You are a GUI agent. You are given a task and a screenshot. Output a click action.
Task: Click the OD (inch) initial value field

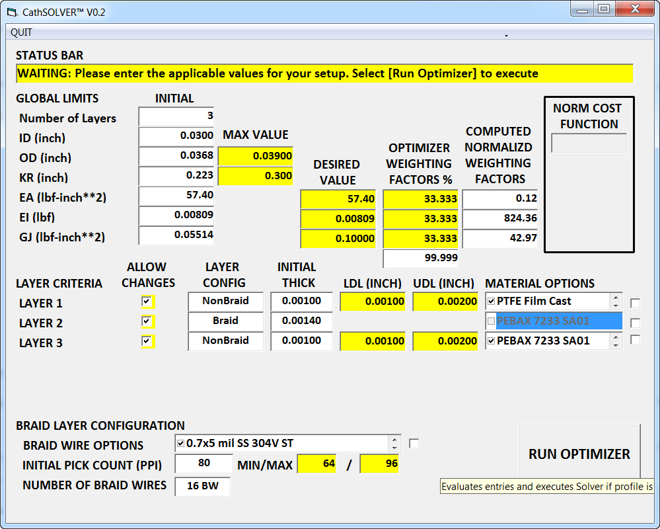(176, 156)
